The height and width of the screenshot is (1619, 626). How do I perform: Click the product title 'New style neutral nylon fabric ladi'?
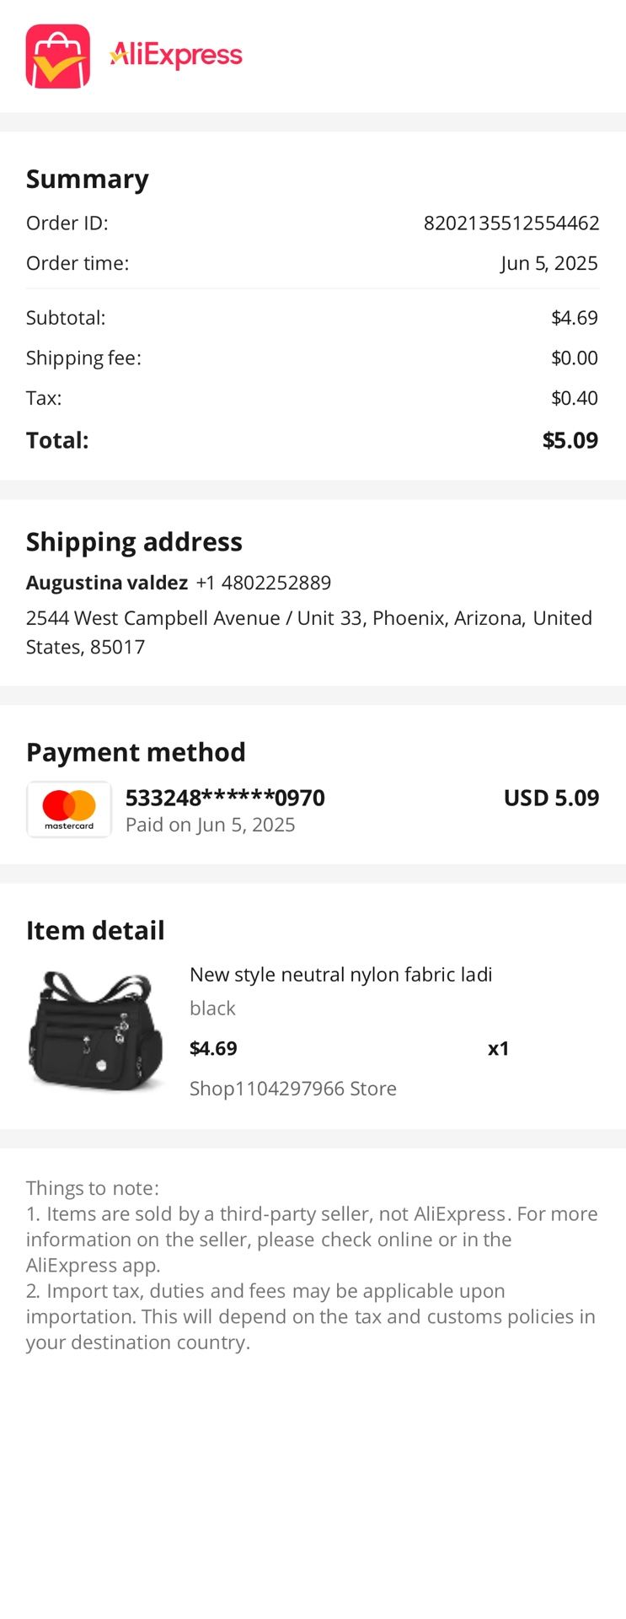point(341,975)
